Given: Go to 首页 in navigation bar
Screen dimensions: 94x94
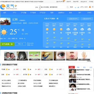Looking at the screenshot, I should [x=5, y=13].
